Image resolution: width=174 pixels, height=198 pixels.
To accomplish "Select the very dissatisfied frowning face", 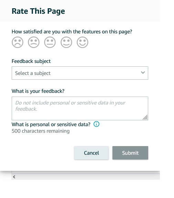I will (x=18, y=42).
